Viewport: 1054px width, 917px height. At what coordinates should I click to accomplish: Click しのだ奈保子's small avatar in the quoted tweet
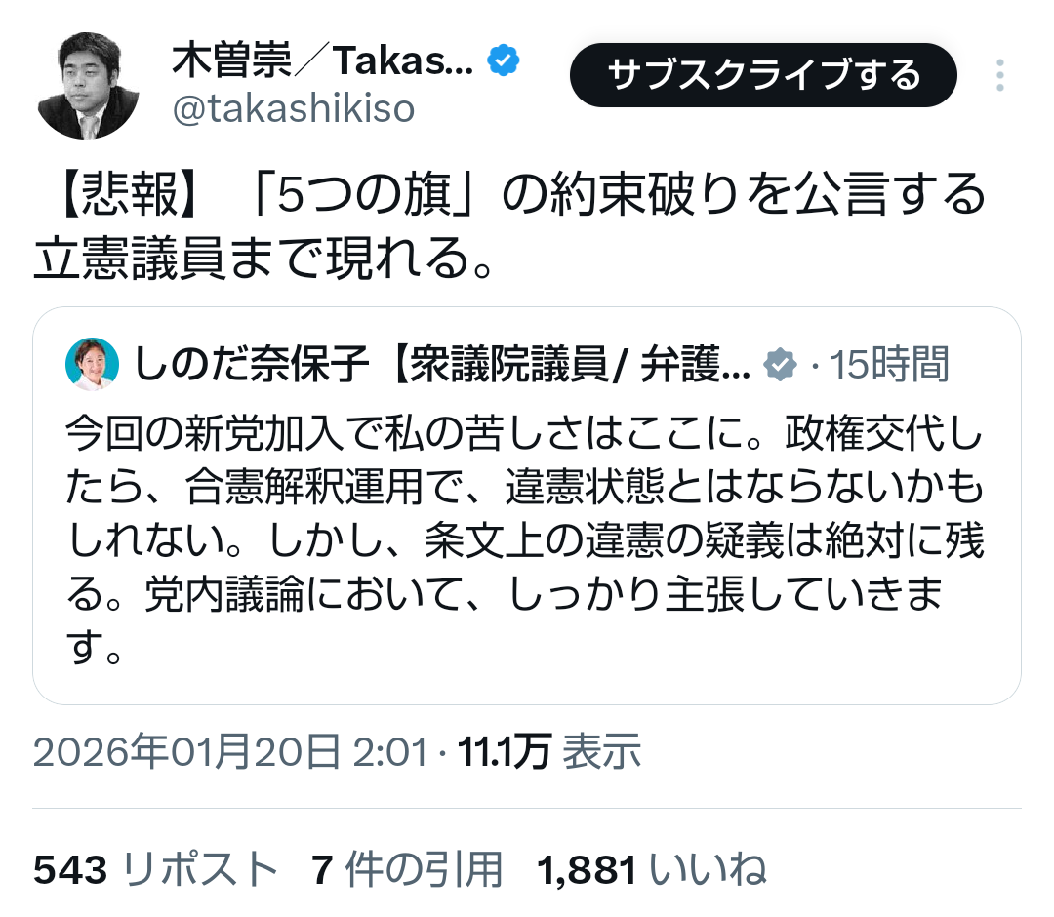pyautogui.click(x=92, y=364)
